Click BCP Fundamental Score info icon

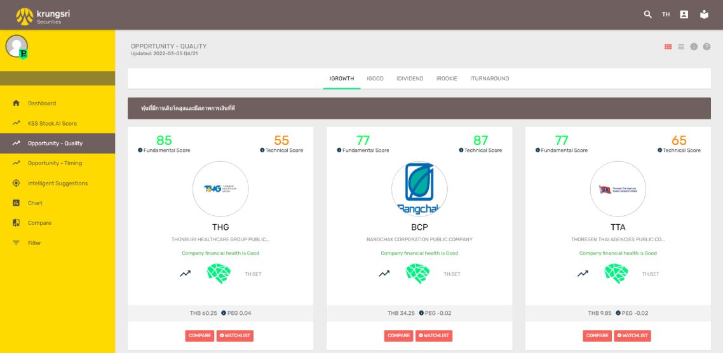pos(339,150)
